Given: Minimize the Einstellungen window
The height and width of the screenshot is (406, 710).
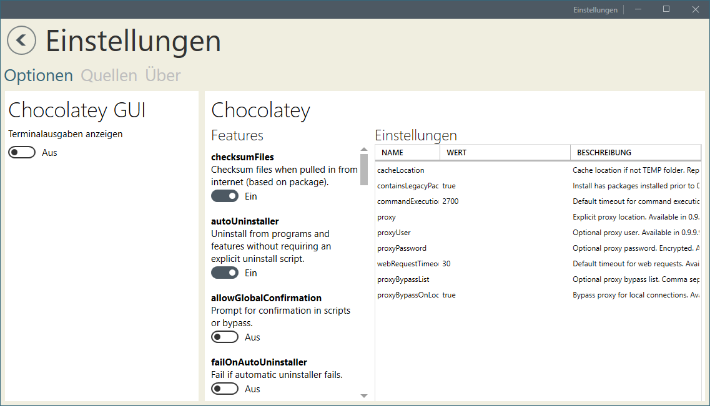Looking at the screenshot, I should tap(638, 9).
